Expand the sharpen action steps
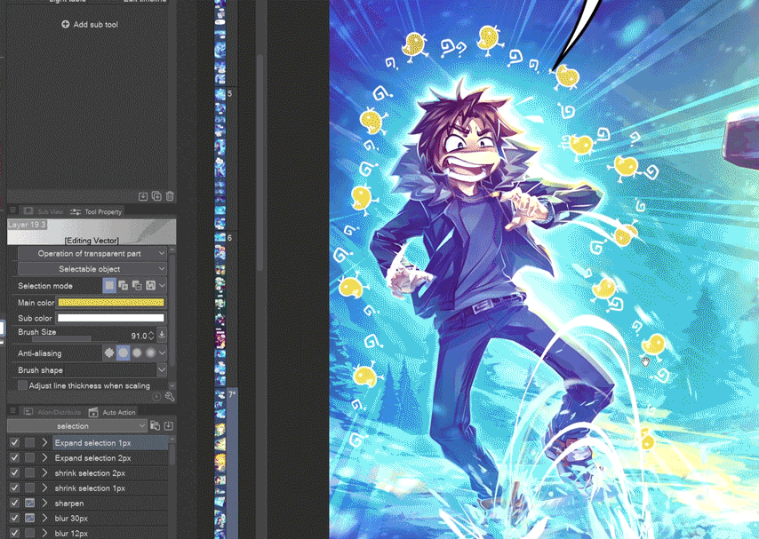Viewport: 759px width, 539px height. point(44,503)
